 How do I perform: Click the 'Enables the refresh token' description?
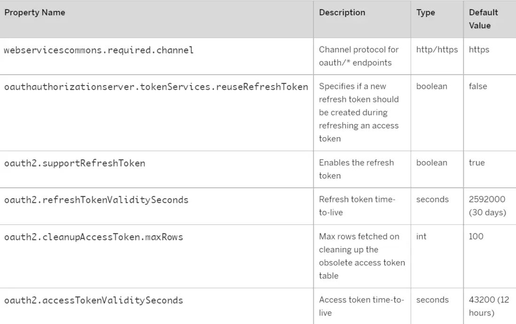tap(356, 169)
